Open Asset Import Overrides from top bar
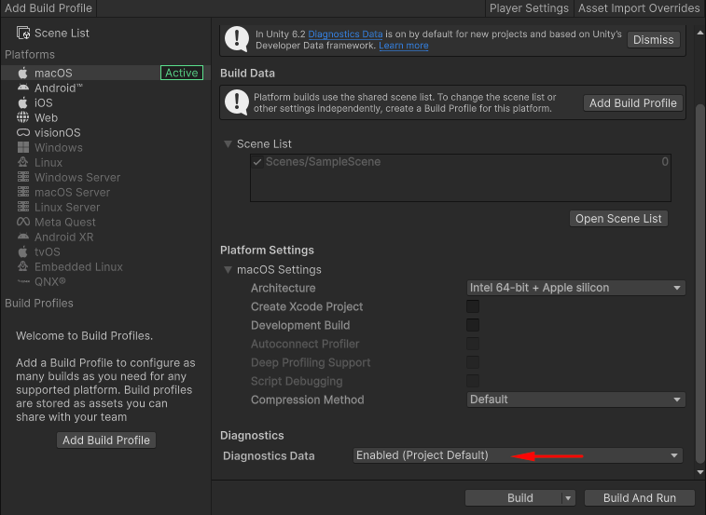Screen dimensions: 706x515 pos(639,8)
